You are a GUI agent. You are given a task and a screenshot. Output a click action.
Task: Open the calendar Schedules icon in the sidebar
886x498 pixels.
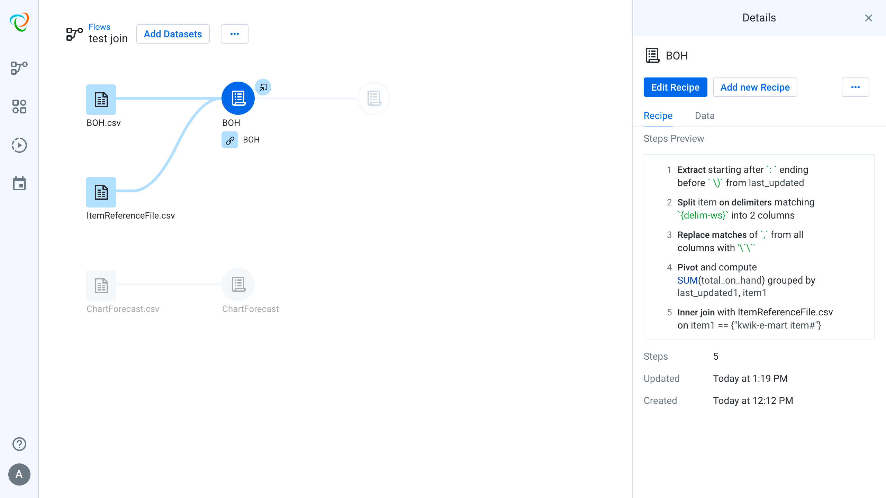click(19, 184)
